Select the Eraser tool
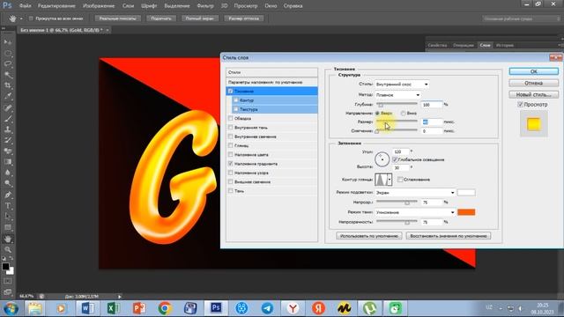Viewport: 564px width, 317px height. tap(8, 151)
